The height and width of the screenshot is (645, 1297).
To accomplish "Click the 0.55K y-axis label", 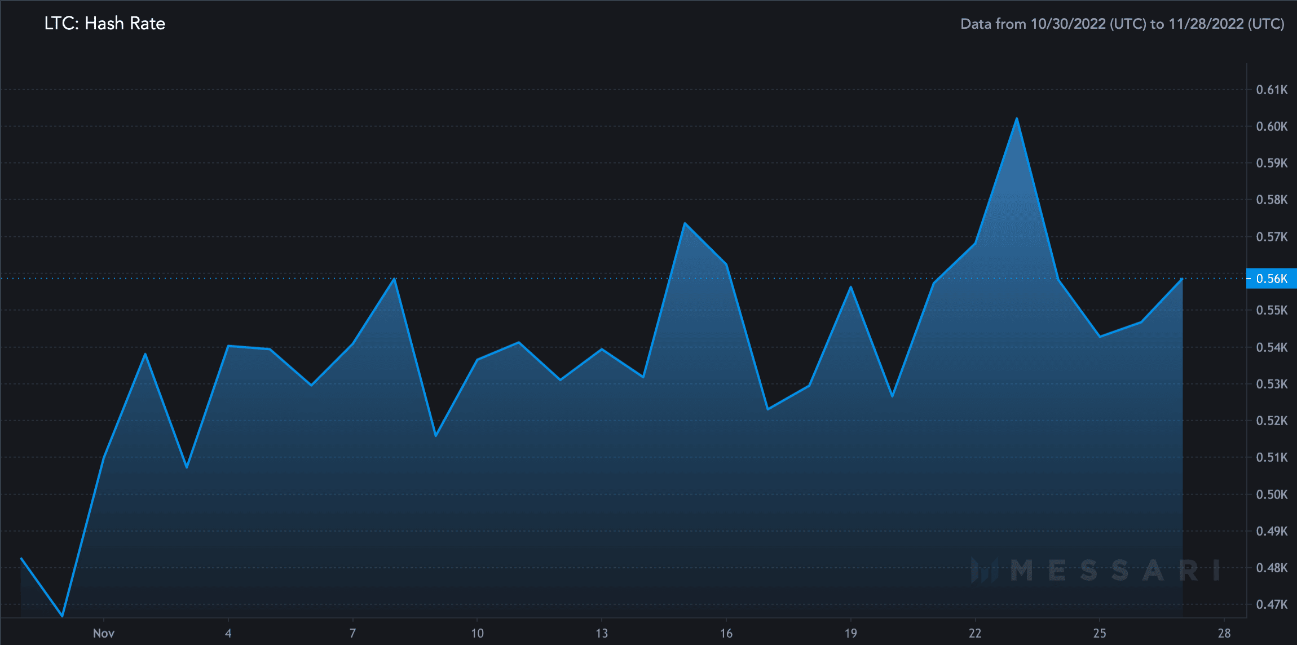I will tap(1272, 310).
